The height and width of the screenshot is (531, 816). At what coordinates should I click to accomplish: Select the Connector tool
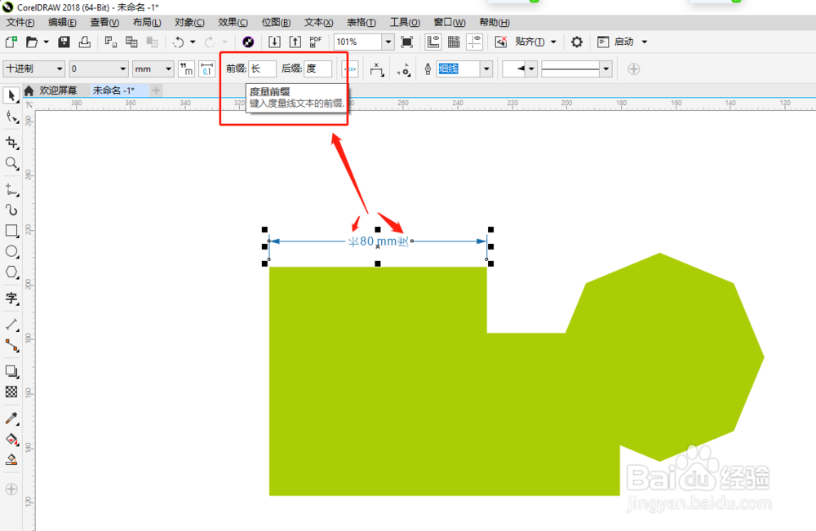[11, 345]
